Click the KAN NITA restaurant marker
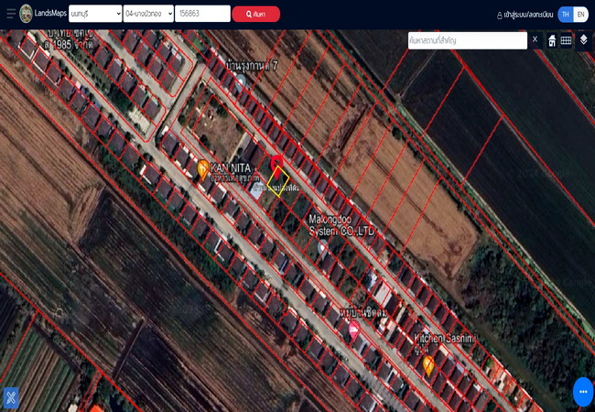 pos(203,169)
